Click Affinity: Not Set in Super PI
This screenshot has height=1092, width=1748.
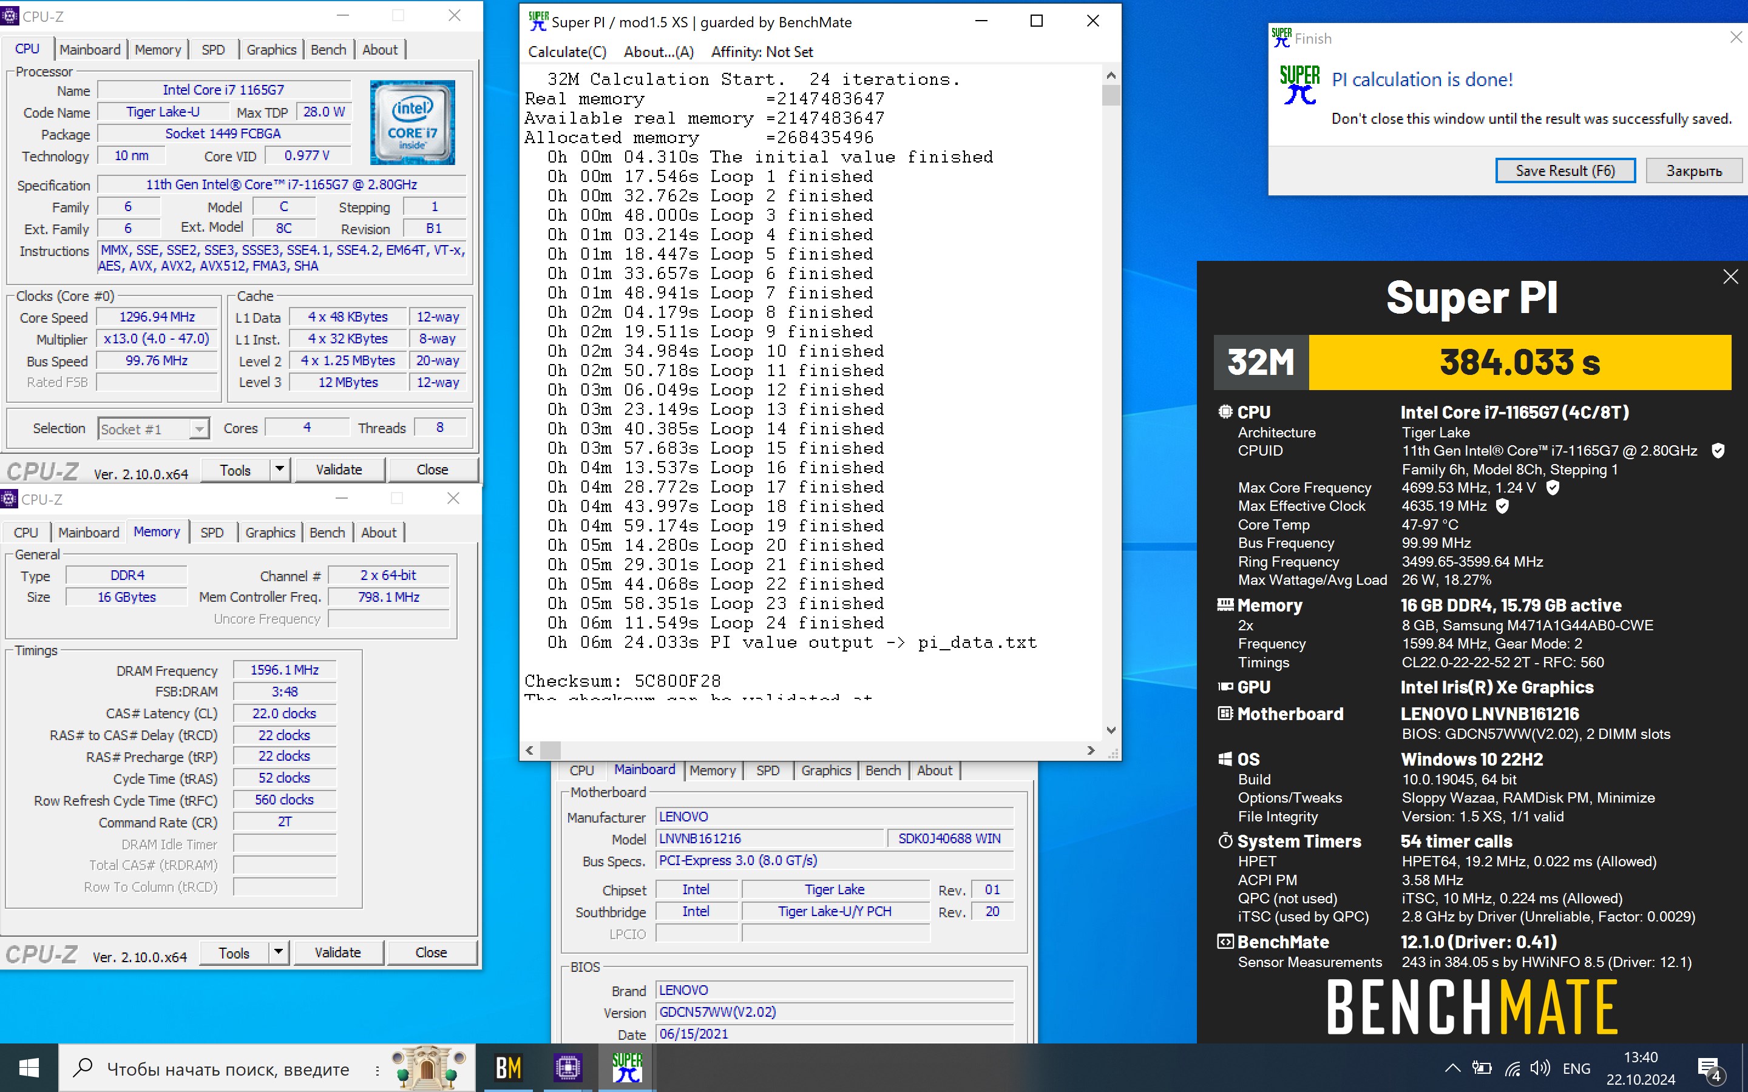[x=762, y=52]
